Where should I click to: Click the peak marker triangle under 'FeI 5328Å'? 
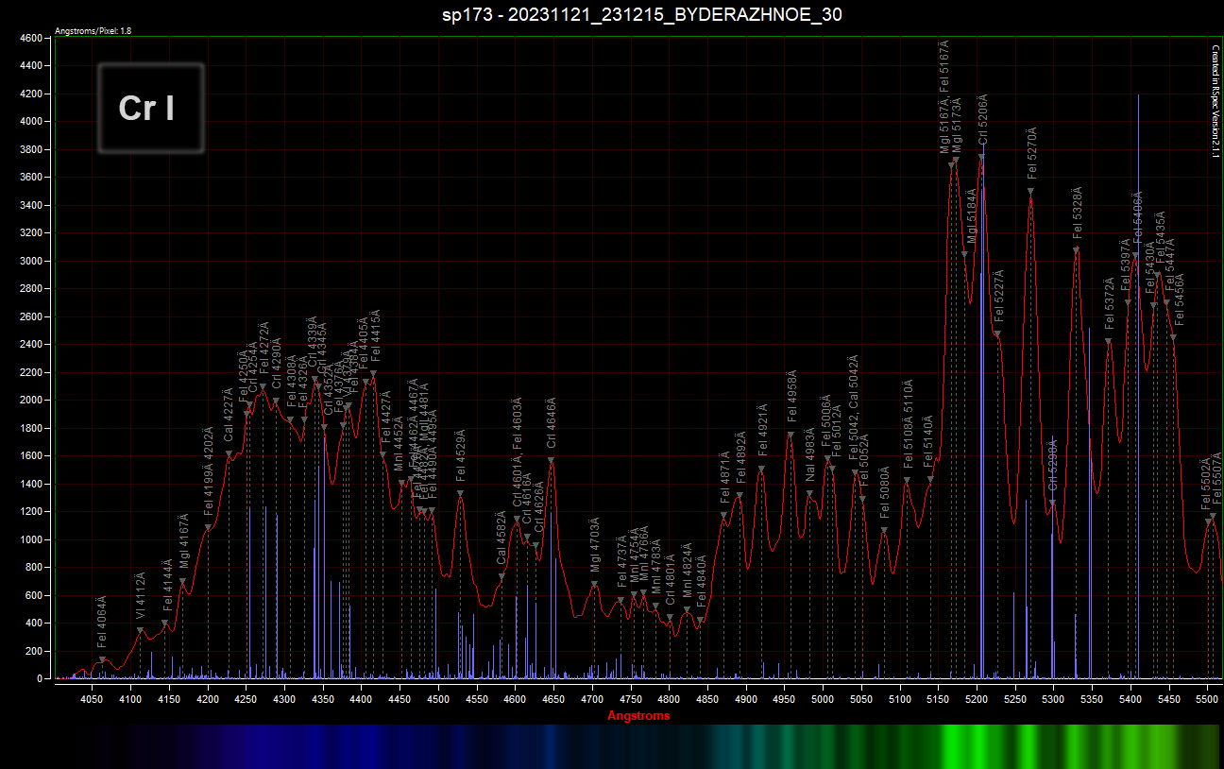pyautogui.click(x=1076, y=250)
